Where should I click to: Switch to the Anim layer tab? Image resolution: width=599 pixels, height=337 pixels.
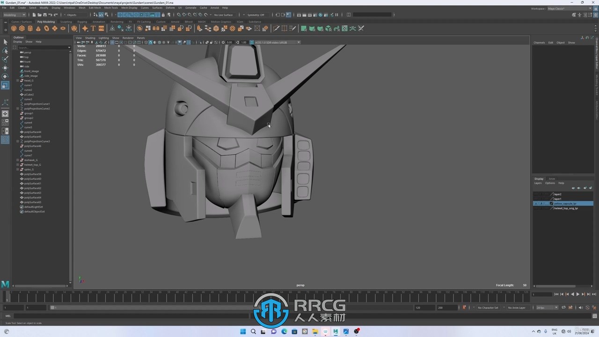point(552,179)
